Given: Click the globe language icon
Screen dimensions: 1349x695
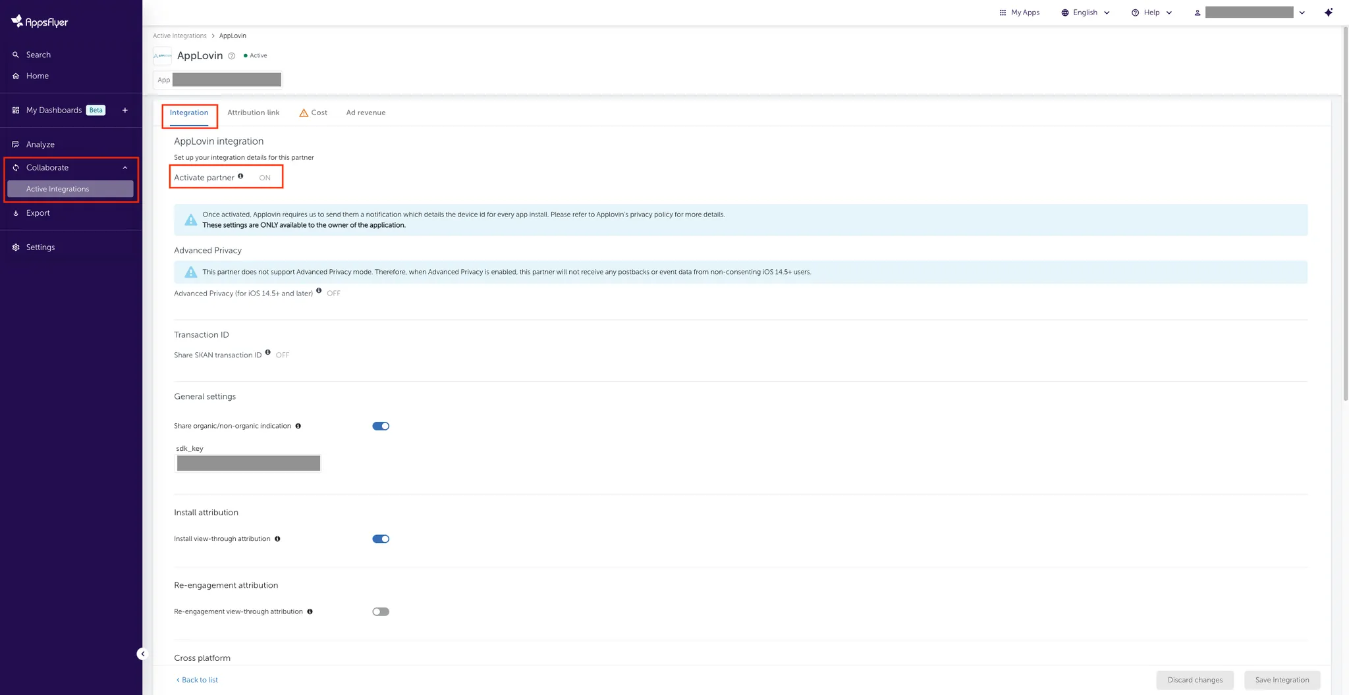Looking at the screenshot, I should coord(1065,13).
